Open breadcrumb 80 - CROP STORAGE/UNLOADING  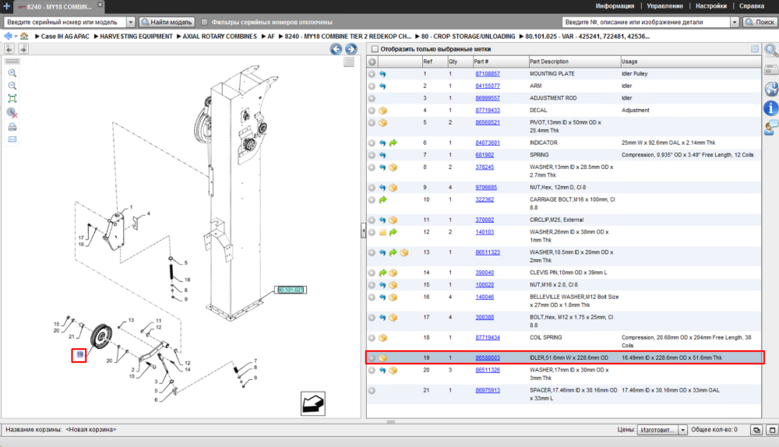(468, 37)
